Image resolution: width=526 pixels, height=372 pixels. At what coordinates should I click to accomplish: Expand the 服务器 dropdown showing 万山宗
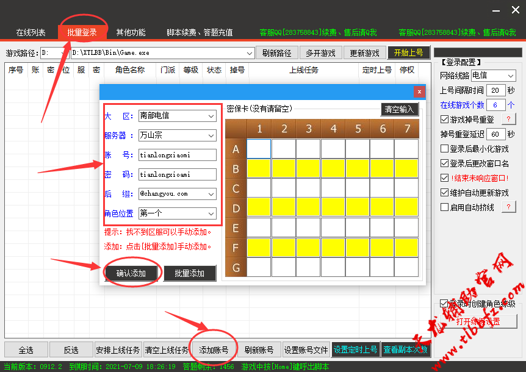[211, 135]
